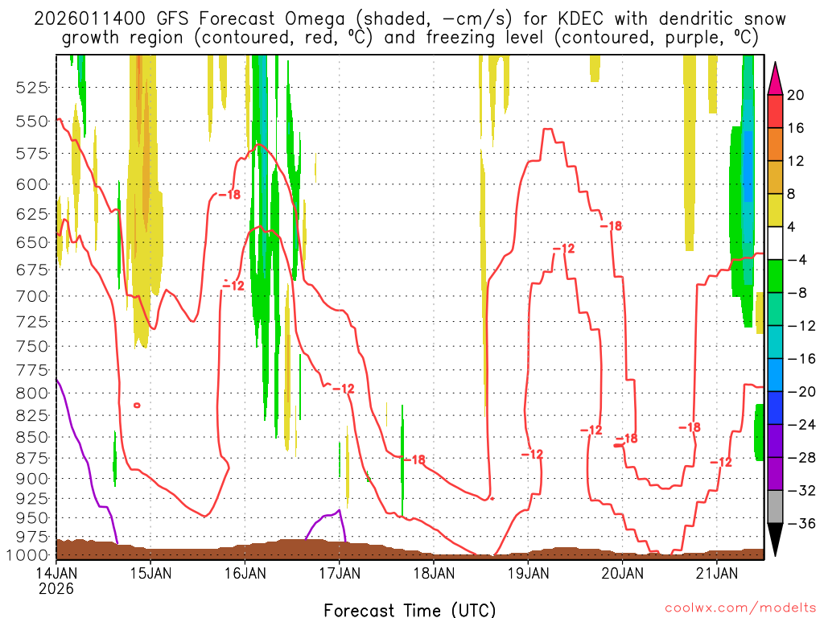Screen dimensions: 824x618
Task: Click the title line mentioning freezing level
Action: (410, 38)
